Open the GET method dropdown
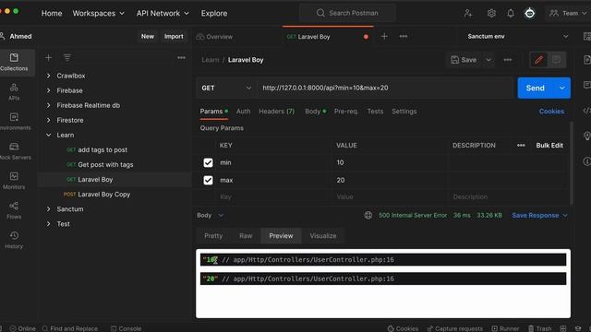This screenshot has height=332, width=591. tap(226, 89)
